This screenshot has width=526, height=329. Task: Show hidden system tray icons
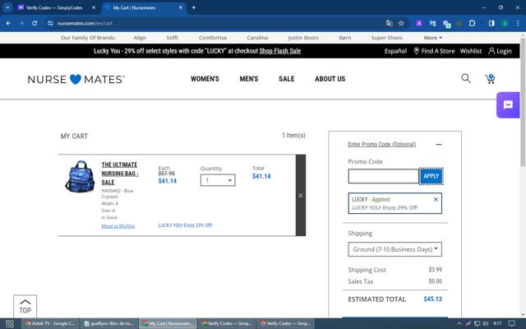(459, 323)
